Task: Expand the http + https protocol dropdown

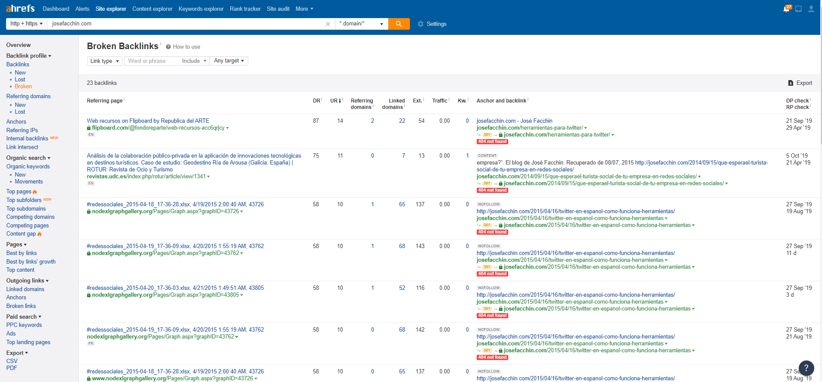Action: (x=27, y=24)
